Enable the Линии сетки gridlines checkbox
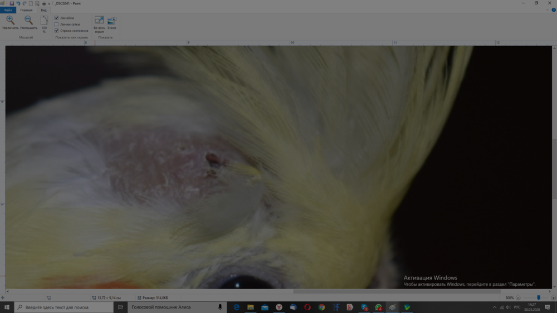The image size is (557, 313). point(57,25)
